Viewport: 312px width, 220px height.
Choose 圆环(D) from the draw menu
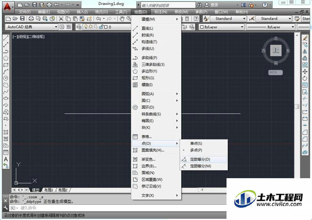pos(156,107)
